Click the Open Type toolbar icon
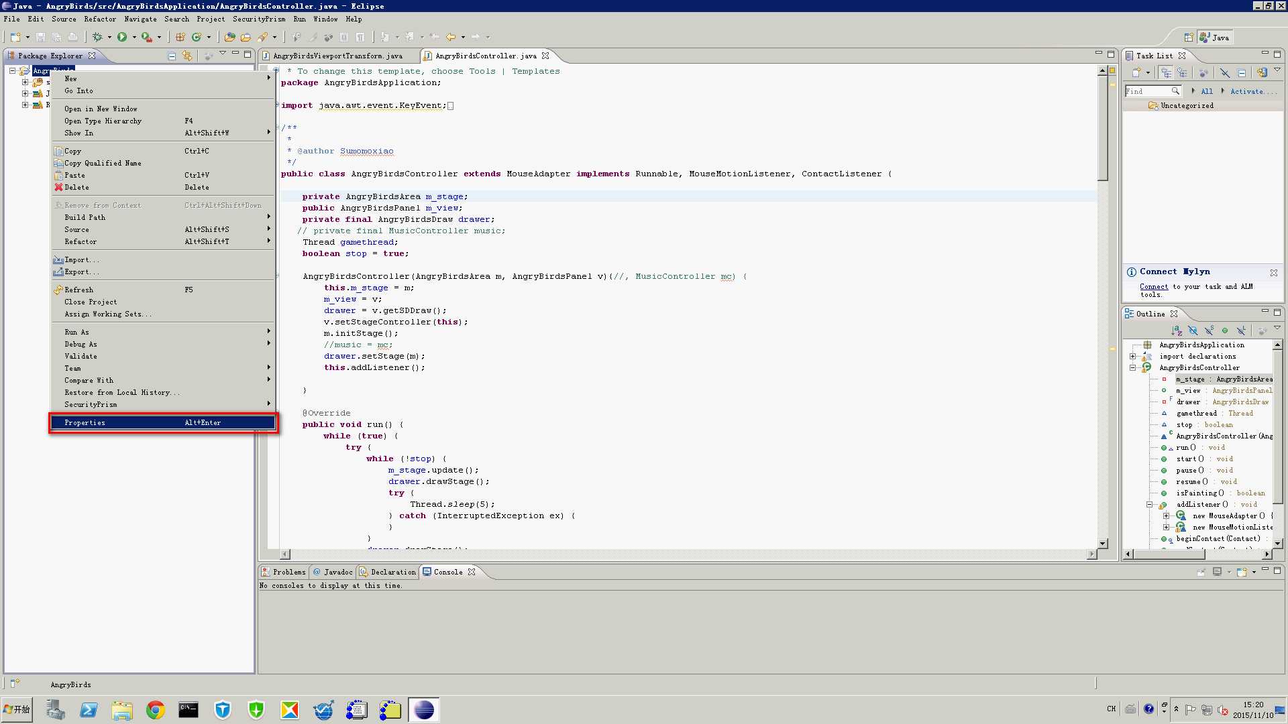The image size is (1288, 724). pyautogui.click(x=229, y=37)
